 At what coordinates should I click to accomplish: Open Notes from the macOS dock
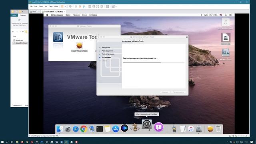108,129
